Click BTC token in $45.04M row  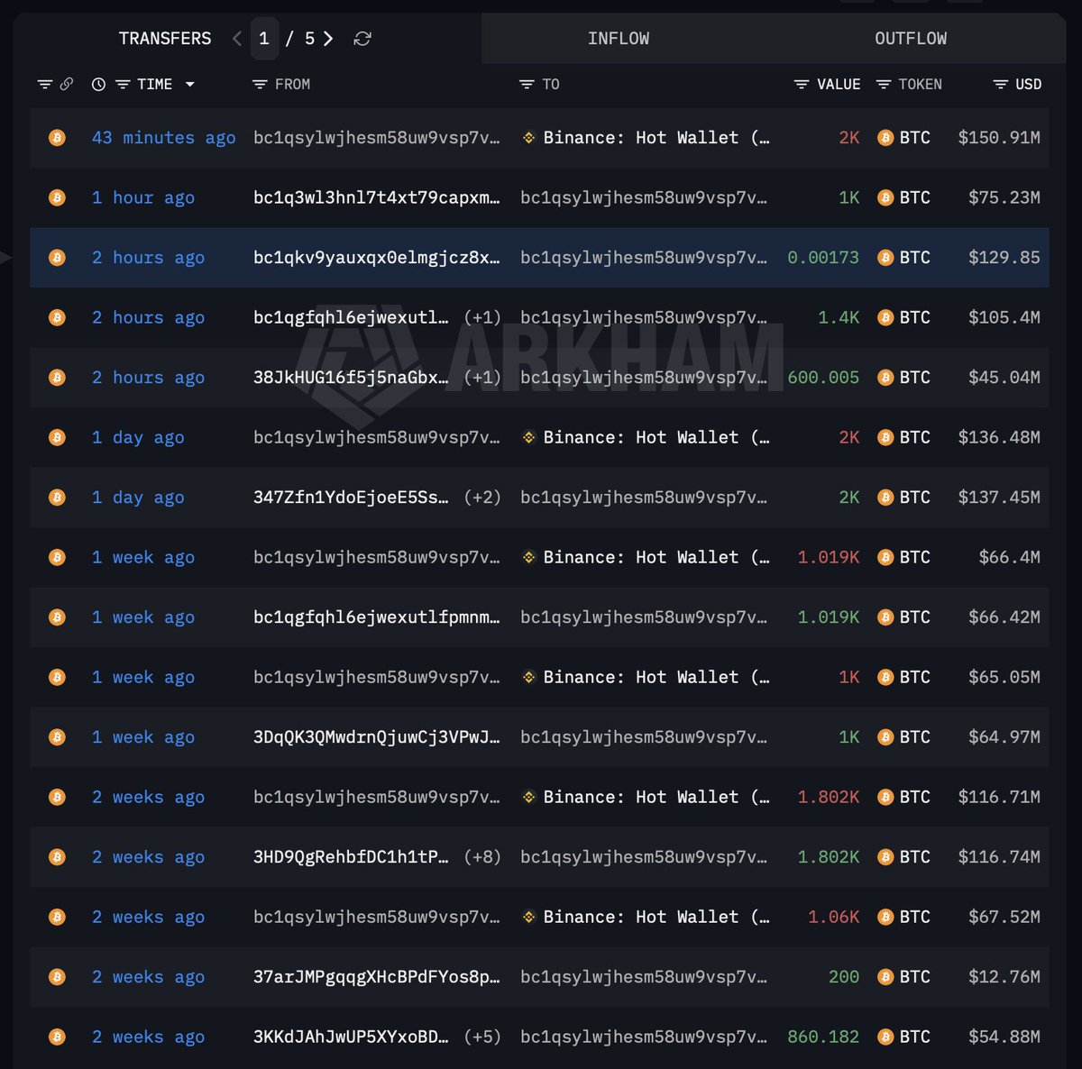903,378
